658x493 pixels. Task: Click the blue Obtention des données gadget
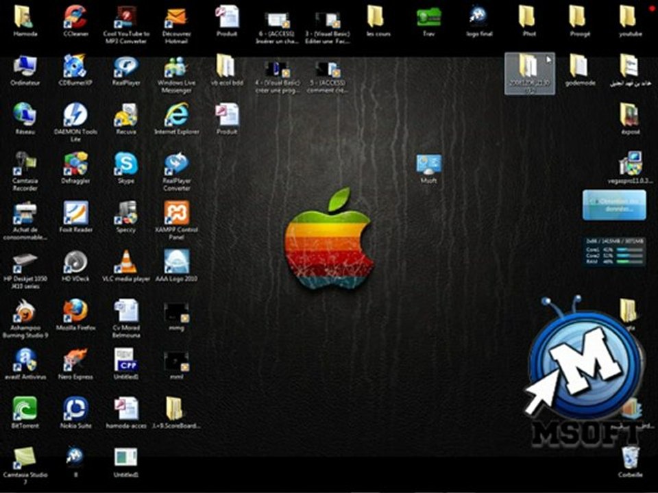[614, 205]
